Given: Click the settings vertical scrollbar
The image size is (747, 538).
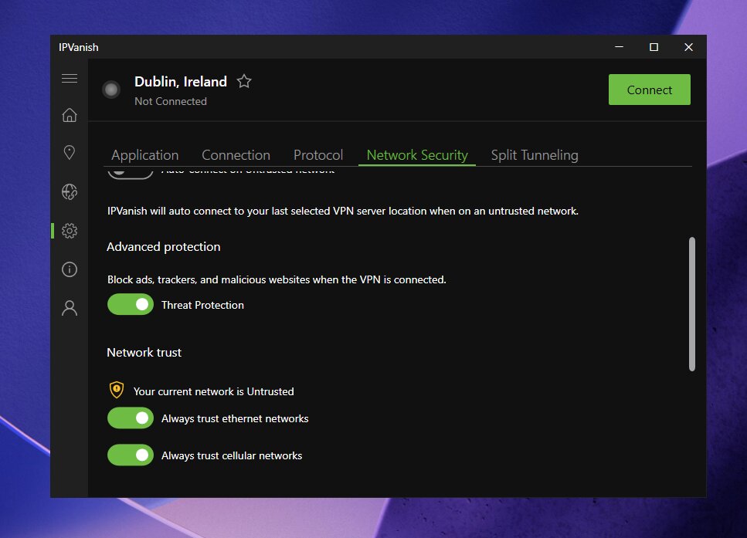Looking at the screenshot, I should pyautogui.click(x=692, y=304).
